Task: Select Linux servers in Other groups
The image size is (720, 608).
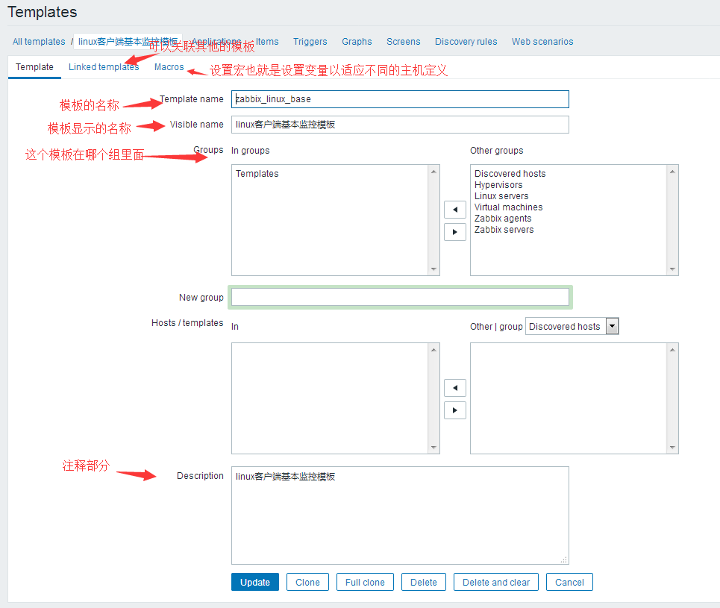Action: tap(501, 196)
